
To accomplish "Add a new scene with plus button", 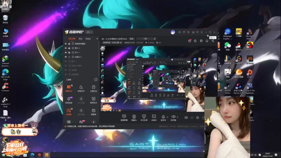I will coord(97,39).
